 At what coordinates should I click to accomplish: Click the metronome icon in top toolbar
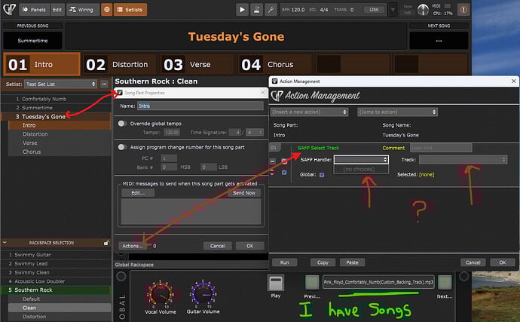pos(257,10)
